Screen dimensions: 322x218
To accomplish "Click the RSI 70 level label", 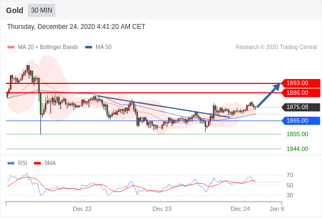I will point(290,175).
